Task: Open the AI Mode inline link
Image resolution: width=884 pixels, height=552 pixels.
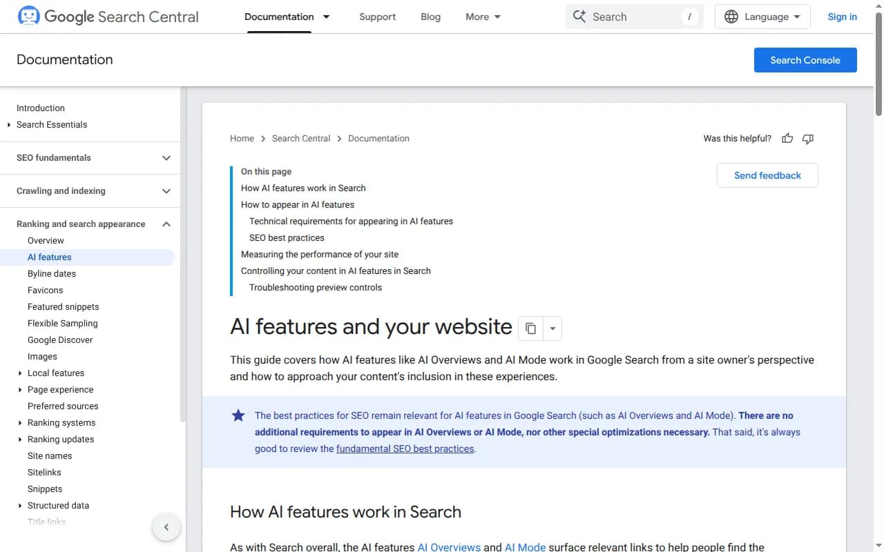Action: tap(525, 546)
